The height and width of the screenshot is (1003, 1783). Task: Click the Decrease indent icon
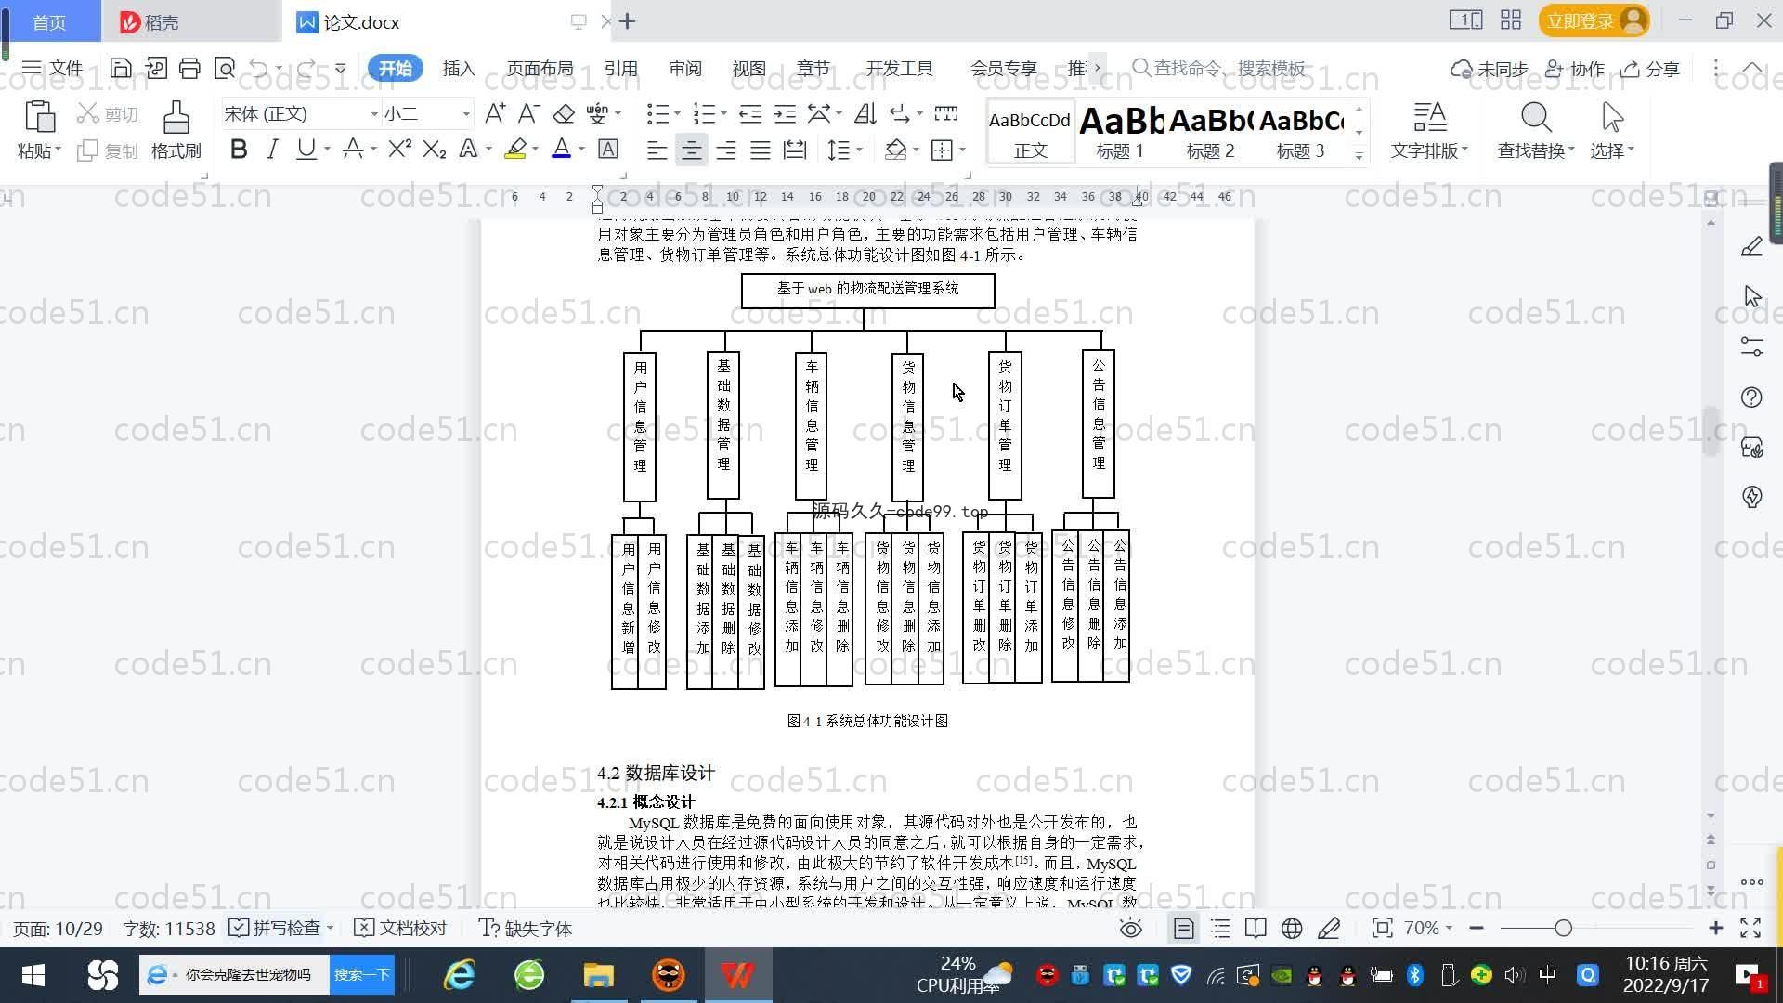pyautogui.click(x=750, y=113)
